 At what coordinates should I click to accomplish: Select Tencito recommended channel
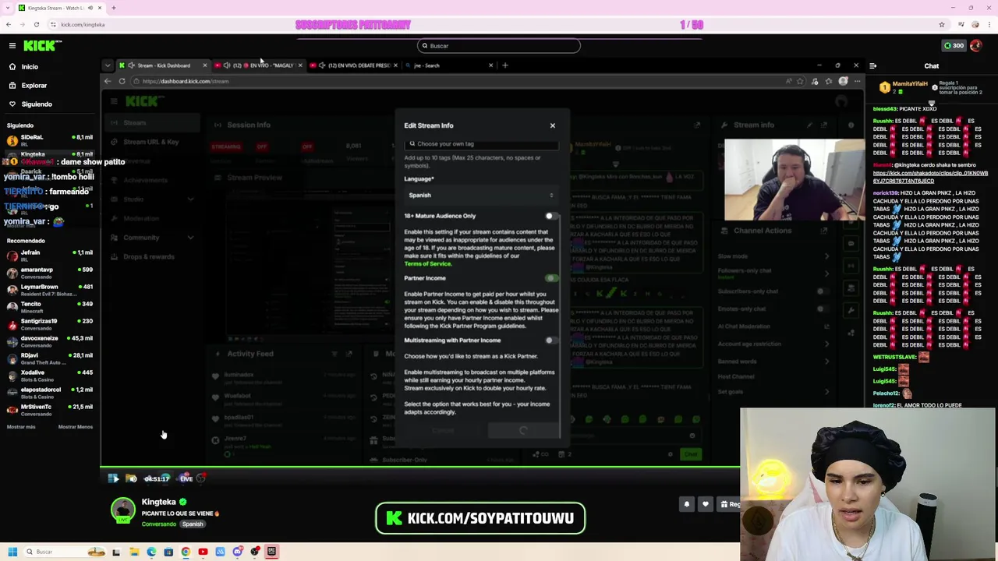pos(50,307)
